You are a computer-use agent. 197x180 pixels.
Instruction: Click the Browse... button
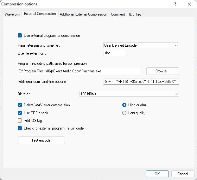(162, 71)
